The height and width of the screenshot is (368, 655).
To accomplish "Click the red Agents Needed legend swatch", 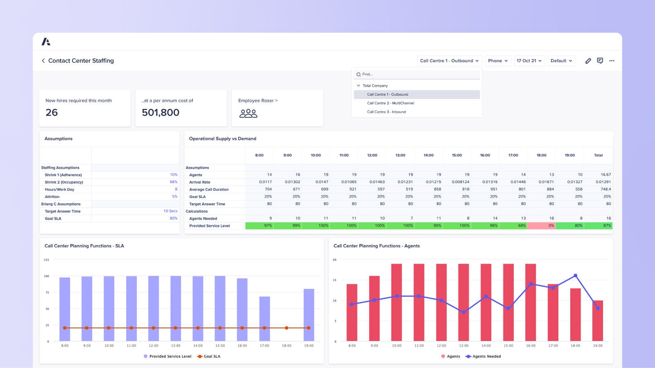I will click(x=443, y=356).
